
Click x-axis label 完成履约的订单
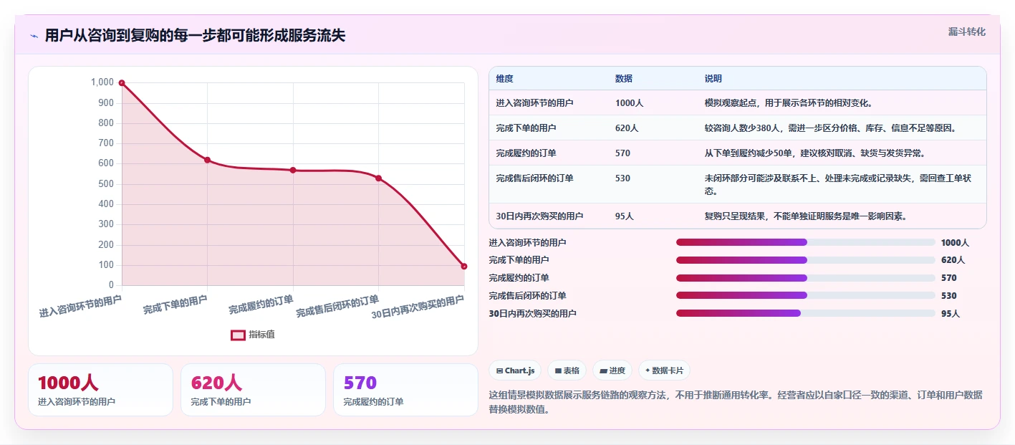pyautogui.click(x=261, y=305)
